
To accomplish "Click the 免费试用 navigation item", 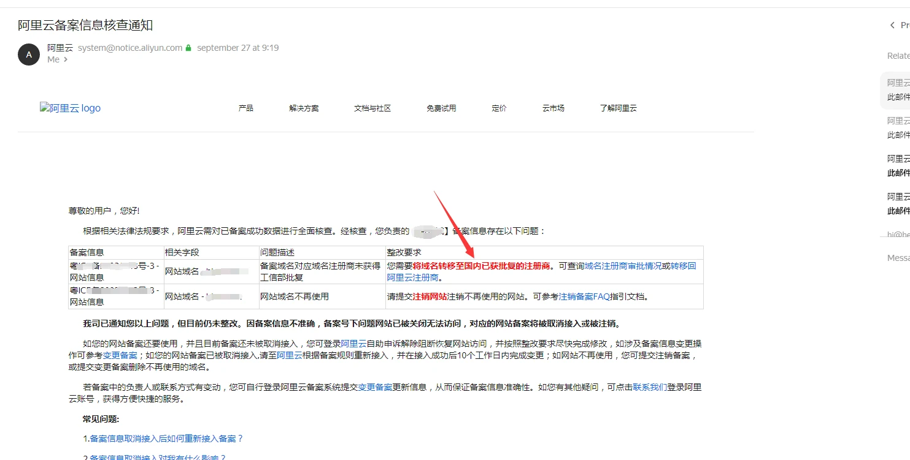I will [x=441, y=108].
